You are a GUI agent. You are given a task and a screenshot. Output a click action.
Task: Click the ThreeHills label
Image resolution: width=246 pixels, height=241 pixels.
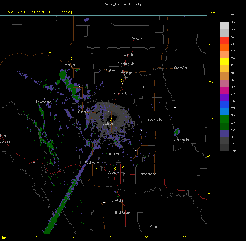(154, 120)
